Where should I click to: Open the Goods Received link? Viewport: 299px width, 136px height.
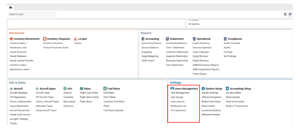coord(18,52)
